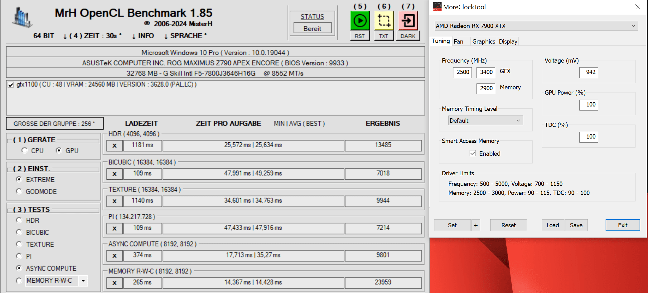Viewport: 648px width, 293px height.
Task: Click MEMORY R-W-C result 23959
Action: pos(383,282)
